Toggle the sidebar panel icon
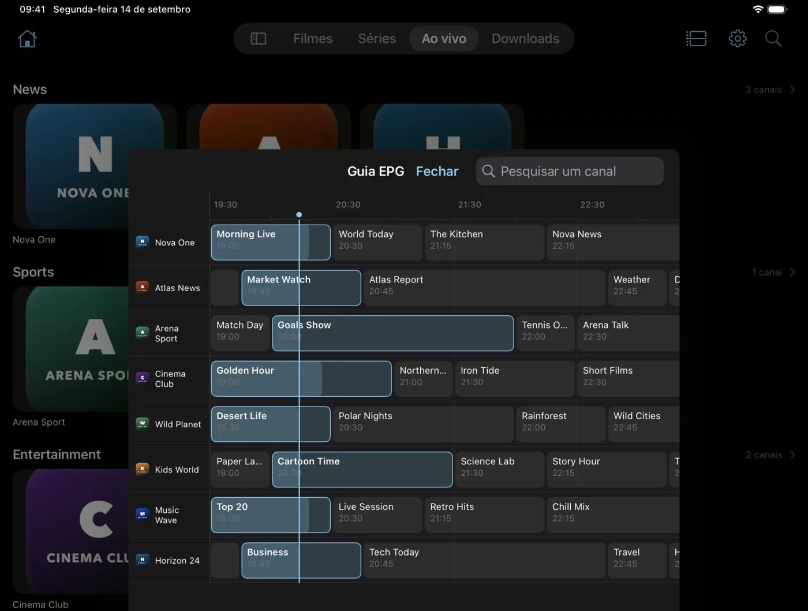The width and height of the screenshot is (808, 611). tap(258, 39)
